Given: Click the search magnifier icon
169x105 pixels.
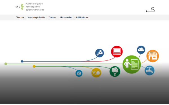Looking at the screenshot, I should (153, 9).
